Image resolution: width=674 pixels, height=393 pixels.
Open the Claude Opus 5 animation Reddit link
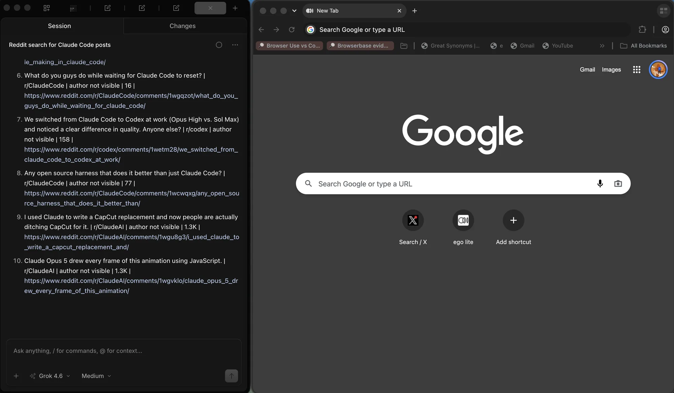(131, 286)
